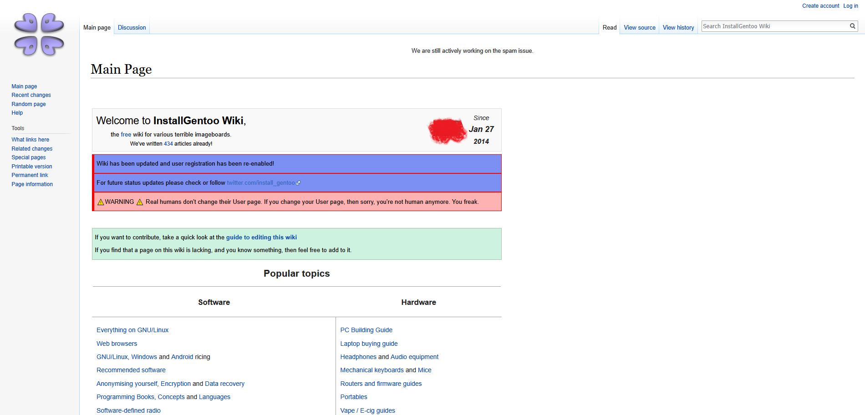Open the Main page tab
Image resolution: width=865 pixels, height=415 pixels.
[97, 27]
